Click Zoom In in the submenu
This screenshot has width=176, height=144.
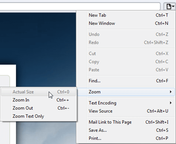pos(38,100)
